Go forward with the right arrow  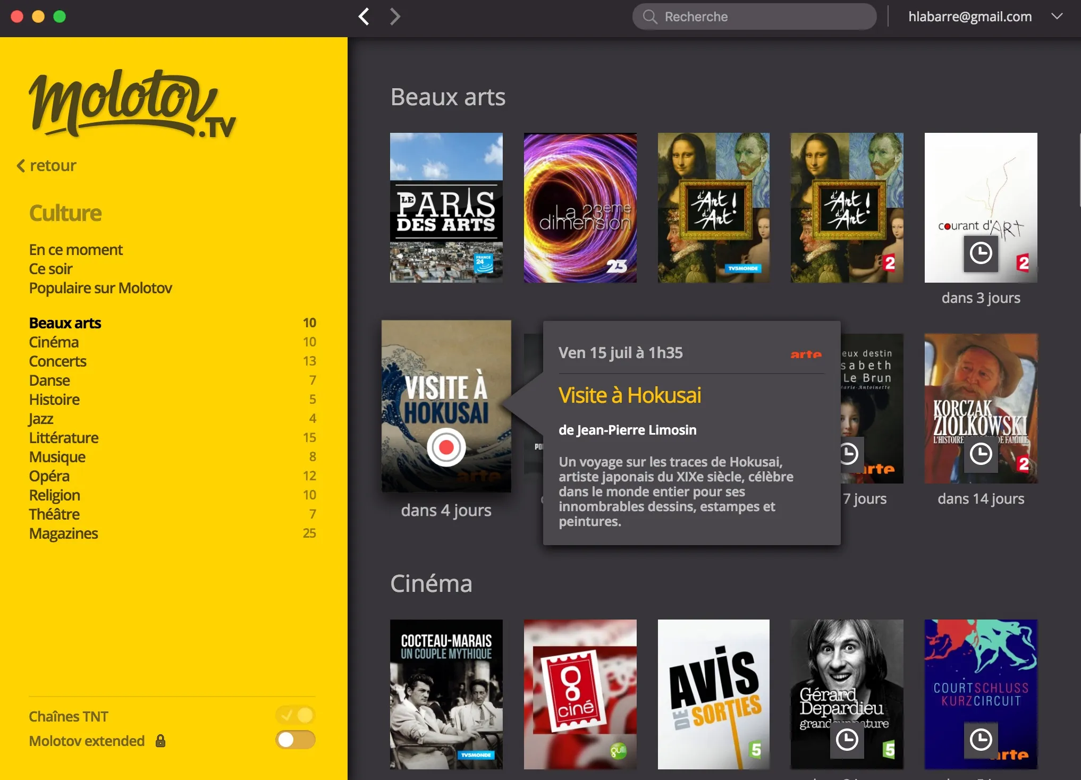[x=395, y=16]
